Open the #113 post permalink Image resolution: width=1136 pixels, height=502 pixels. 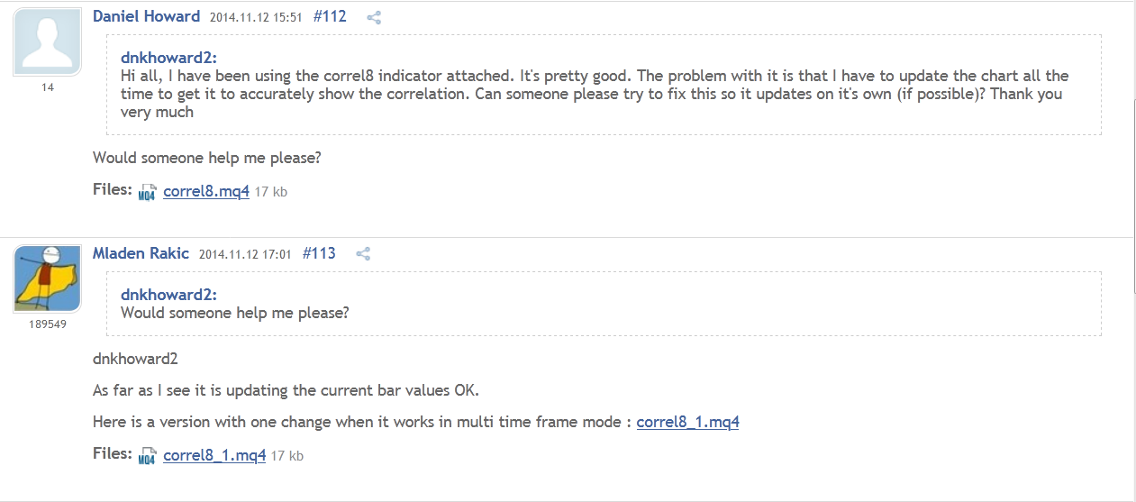pos(319,253)
